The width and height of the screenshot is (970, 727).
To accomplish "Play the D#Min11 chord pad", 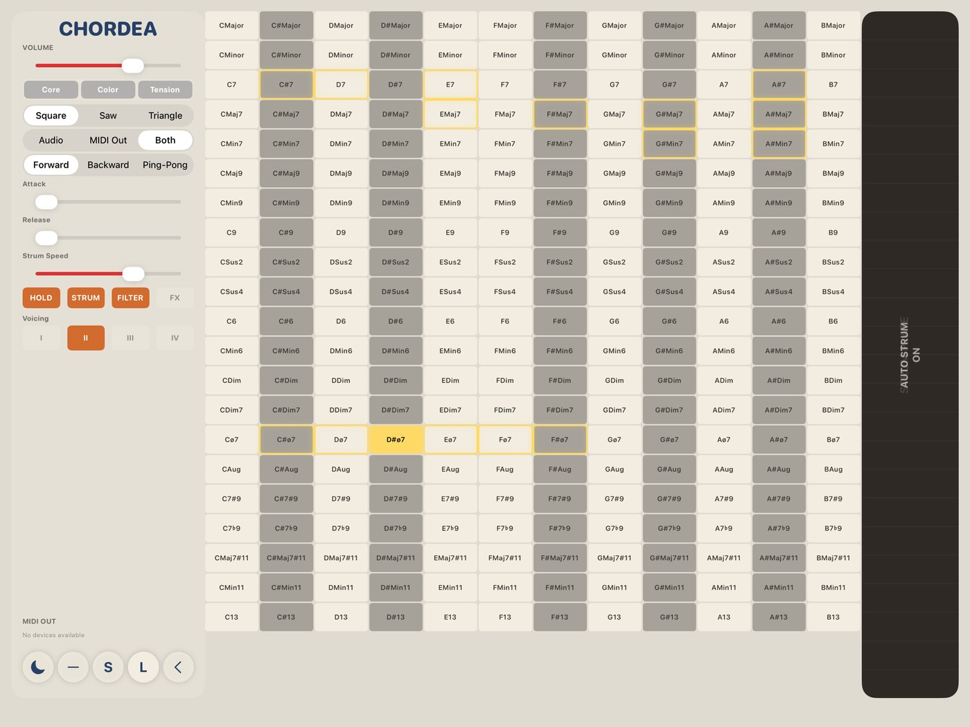I will (x=396, y=588).
